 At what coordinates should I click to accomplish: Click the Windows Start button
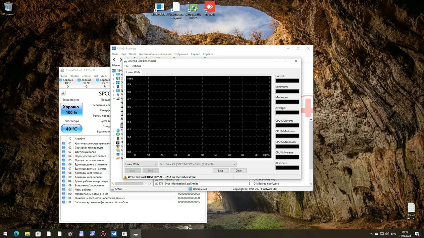click(x=5, y=234)
